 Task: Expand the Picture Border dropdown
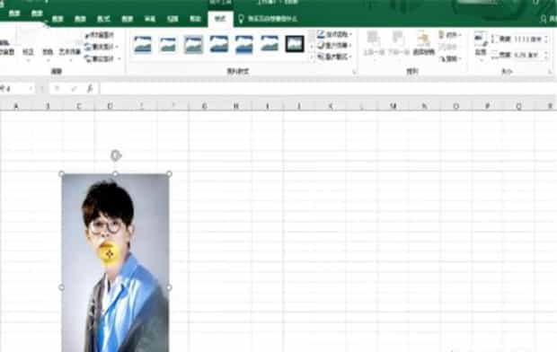point(334,34)
